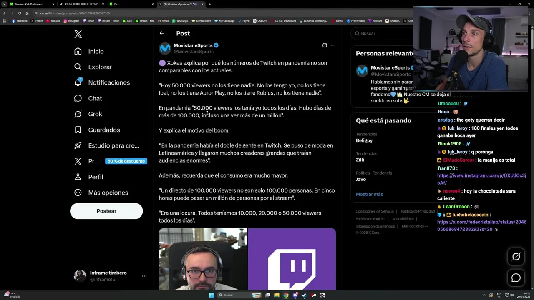Reload the current page

19,13
